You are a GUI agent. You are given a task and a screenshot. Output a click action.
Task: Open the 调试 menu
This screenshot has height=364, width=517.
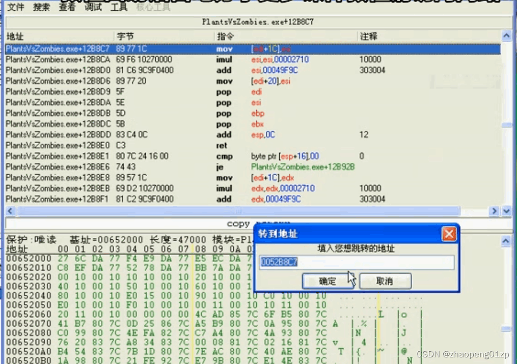93,7
